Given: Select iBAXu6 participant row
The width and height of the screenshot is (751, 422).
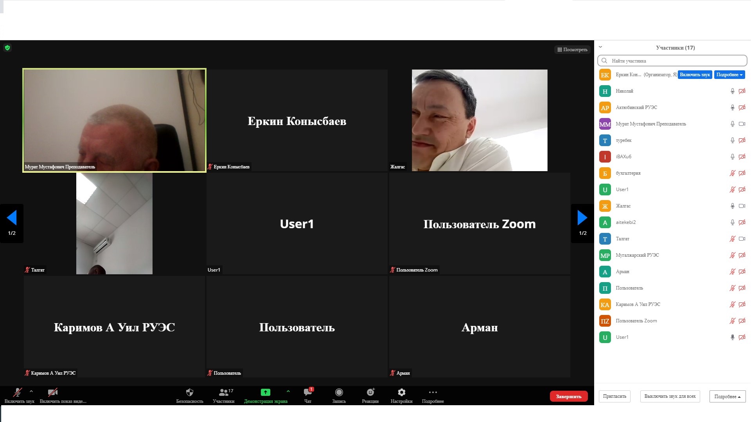Looking at the screenshot, I should 672,157.
